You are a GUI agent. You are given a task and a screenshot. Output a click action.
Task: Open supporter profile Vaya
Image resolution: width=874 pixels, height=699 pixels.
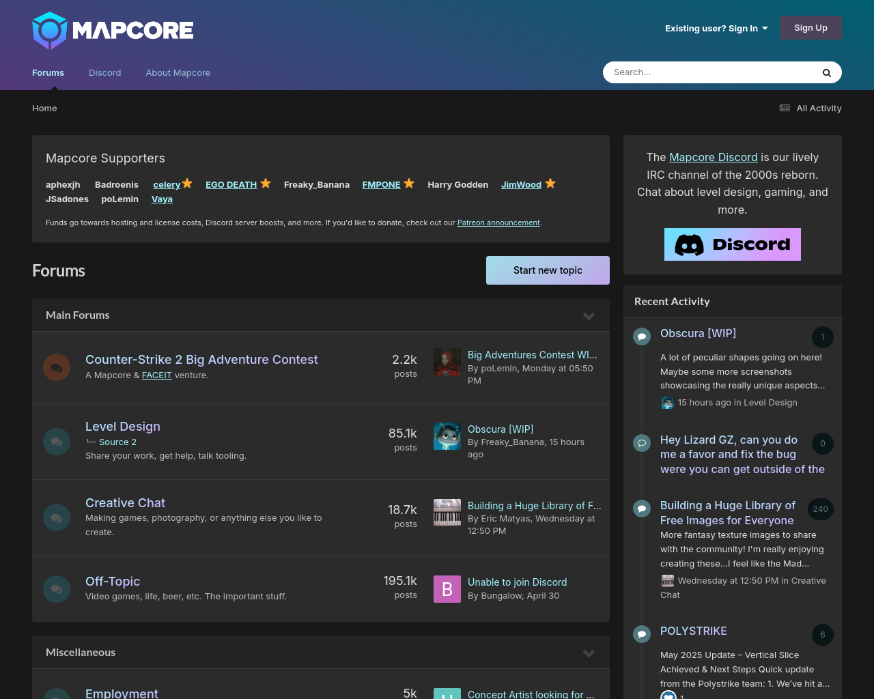[x=162, y=199]
